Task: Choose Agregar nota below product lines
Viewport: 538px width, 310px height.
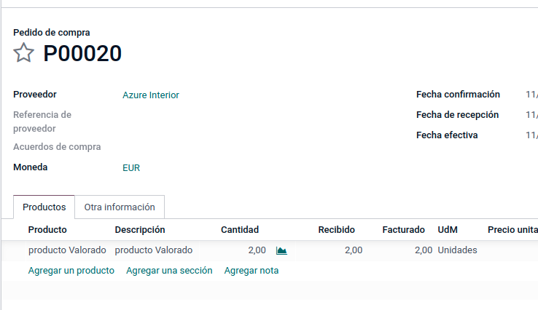Action: (252, 270)
